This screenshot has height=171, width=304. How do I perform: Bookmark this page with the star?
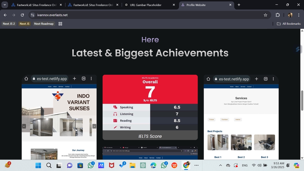[265, 15]
